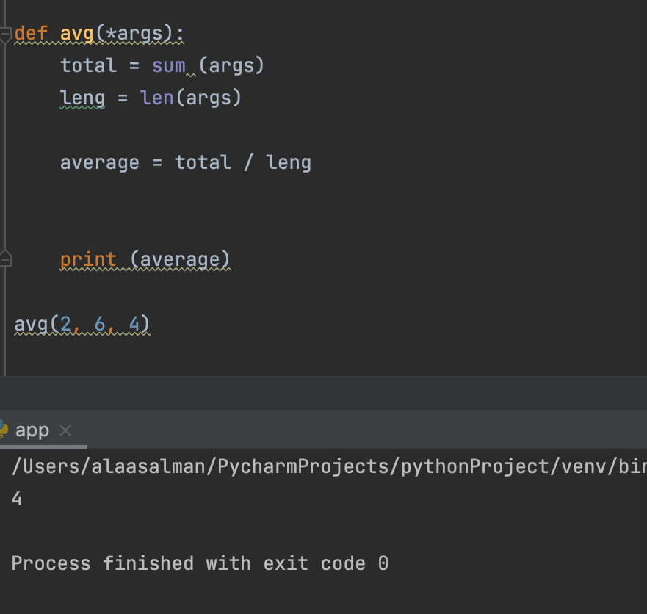This screenshot has width=647, height=614.
Task: Click the output value 4 in console
Action: tap(17, 499)
